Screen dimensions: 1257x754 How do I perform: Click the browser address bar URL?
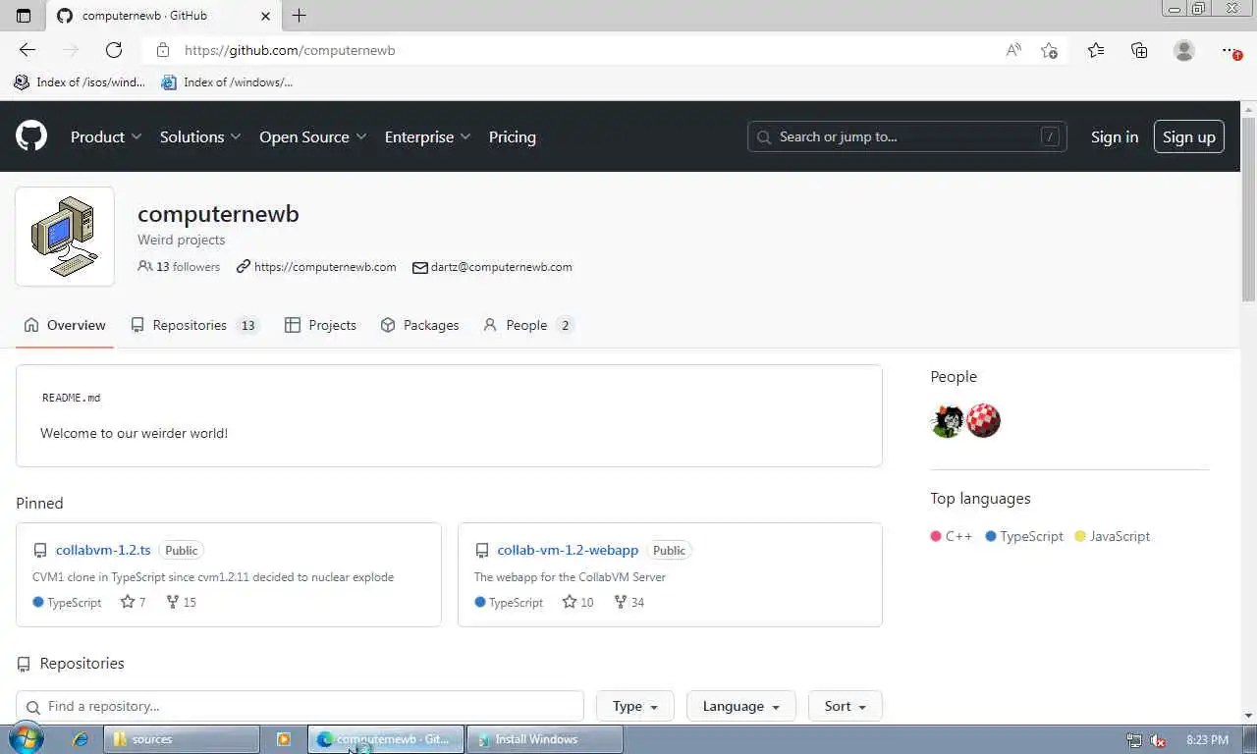click(x=290, y=50)
